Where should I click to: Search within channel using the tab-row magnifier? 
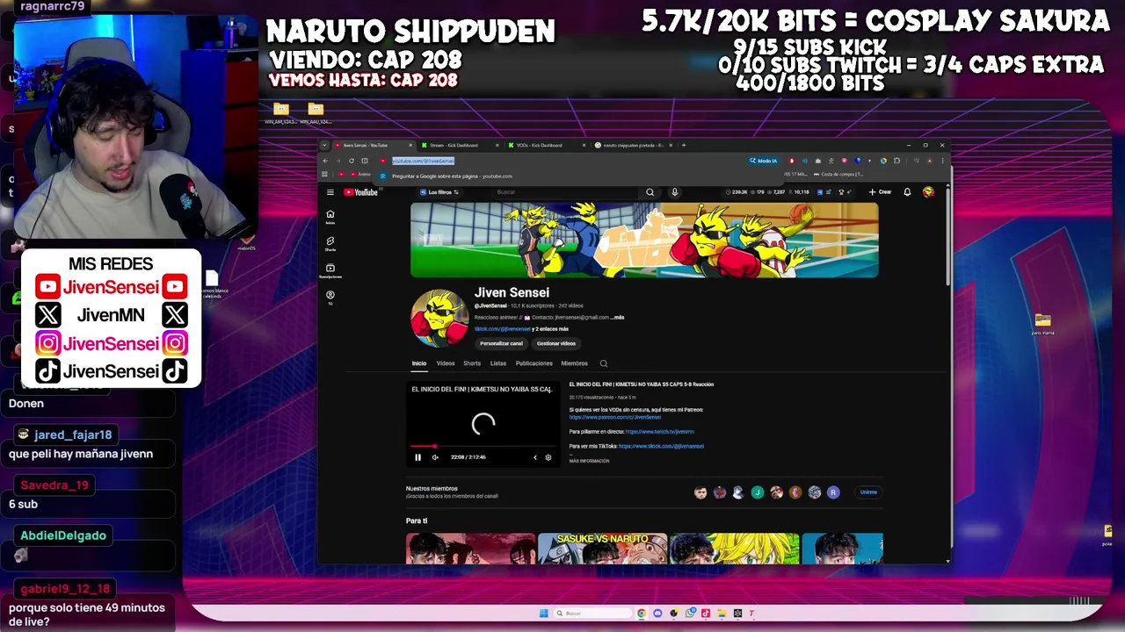[x=604, y=363]
